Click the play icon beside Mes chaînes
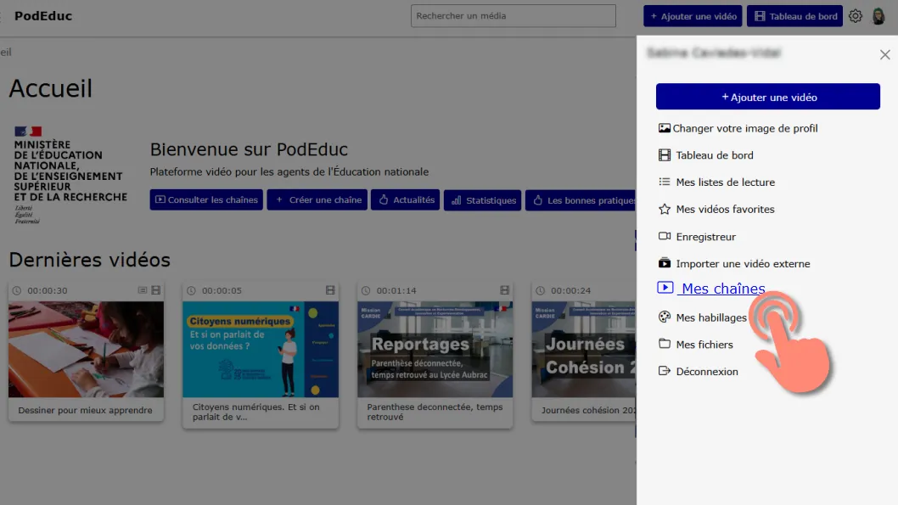The width and height of the screenshot is (898, 505). 665,288
